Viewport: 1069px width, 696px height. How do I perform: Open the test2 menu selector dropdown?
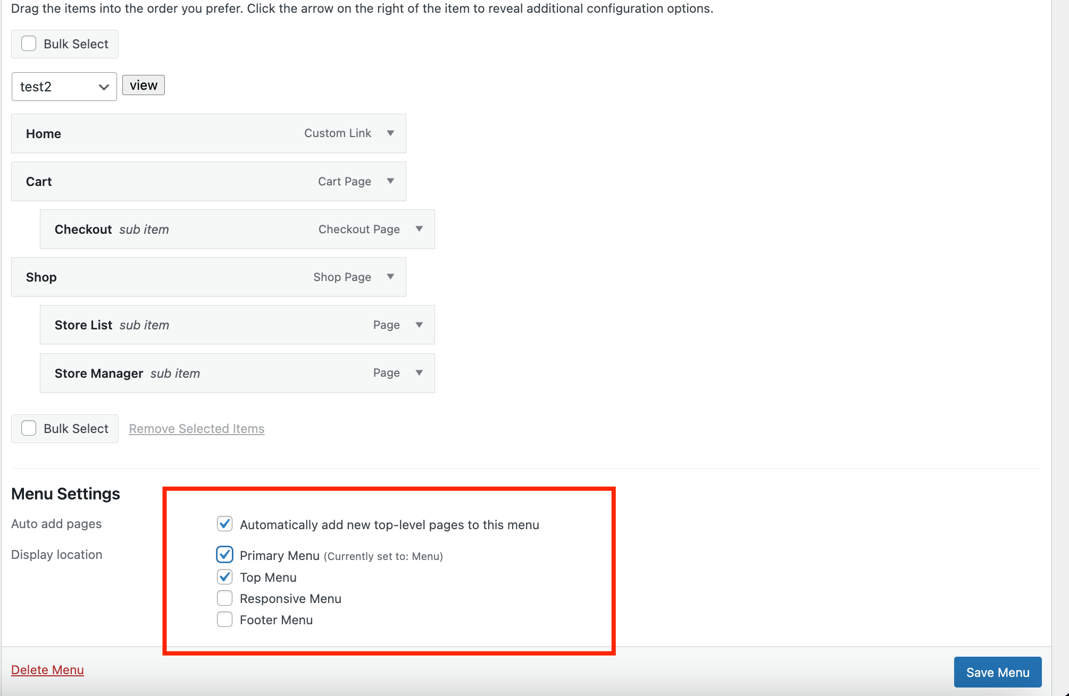pyautogui.click(x=64, y=86)
